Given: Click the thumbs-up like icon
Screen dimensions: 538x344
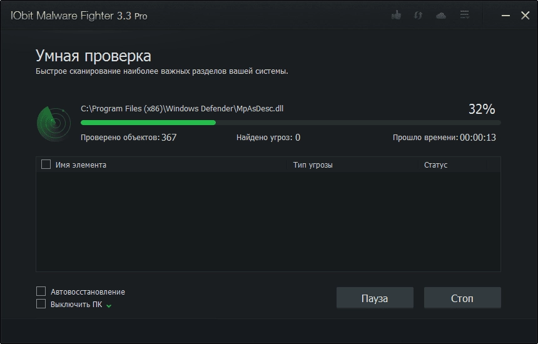Looking at the screenshot, I should click(x=396, y=15).
